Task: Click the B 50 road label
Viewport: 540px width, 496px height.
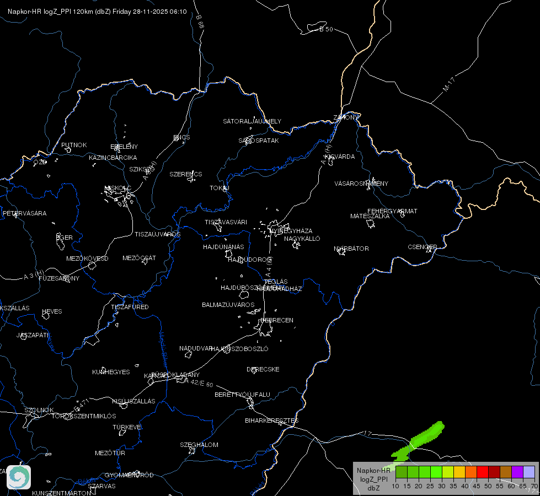Action: click(327, 29)
